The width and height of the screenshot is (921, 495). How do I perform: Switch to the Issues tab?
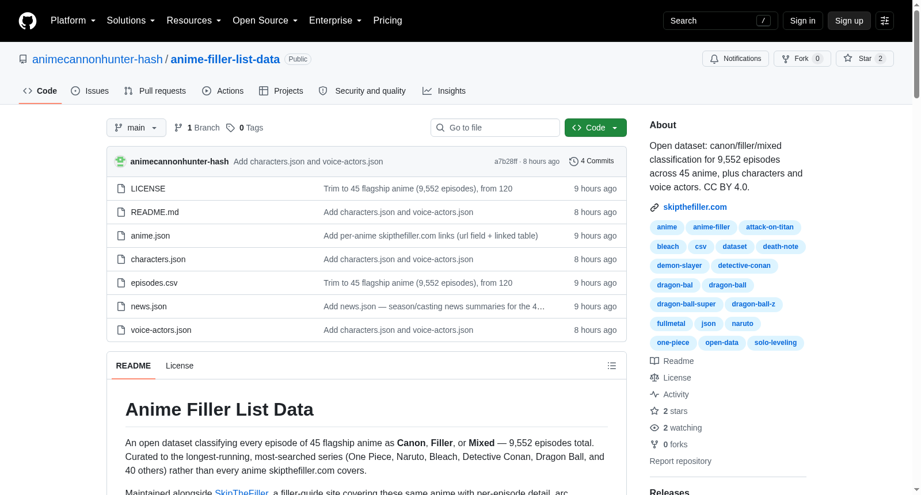90,91
